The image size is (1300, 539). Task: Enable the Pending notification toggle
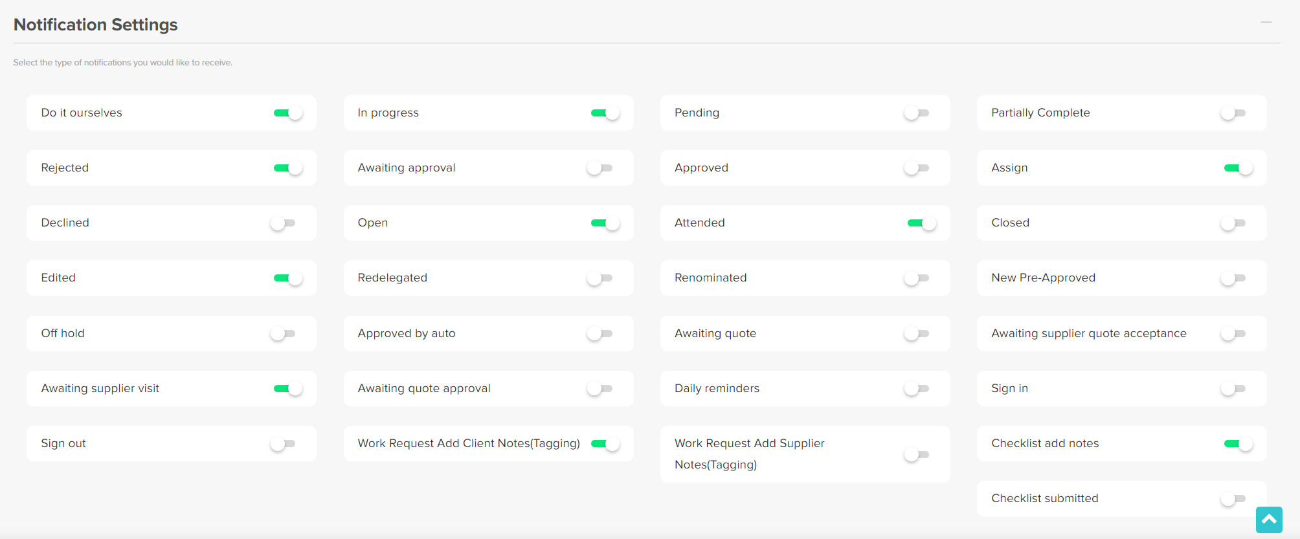pos(917,113)
